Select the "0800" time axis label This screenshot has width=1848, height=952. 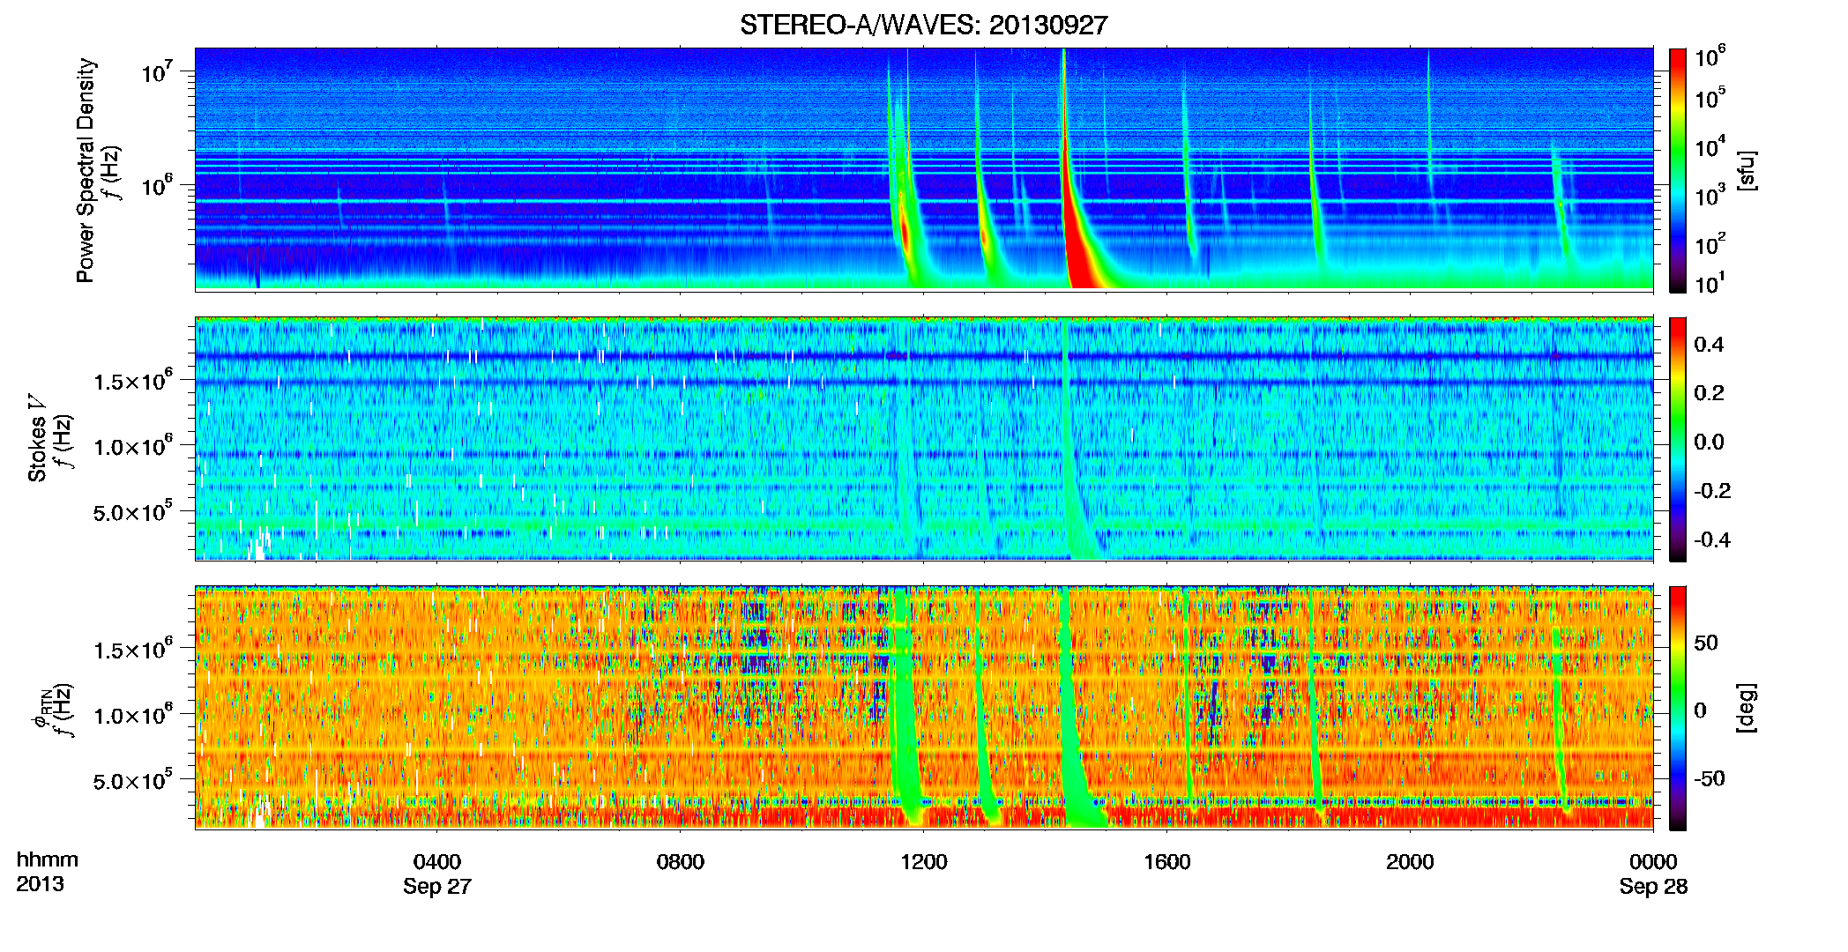click(681, 861)
